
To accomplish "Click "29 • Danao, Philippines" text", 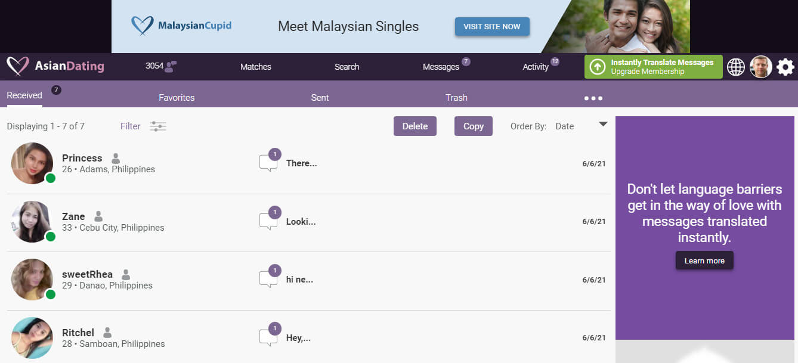I will coord(107,286).
